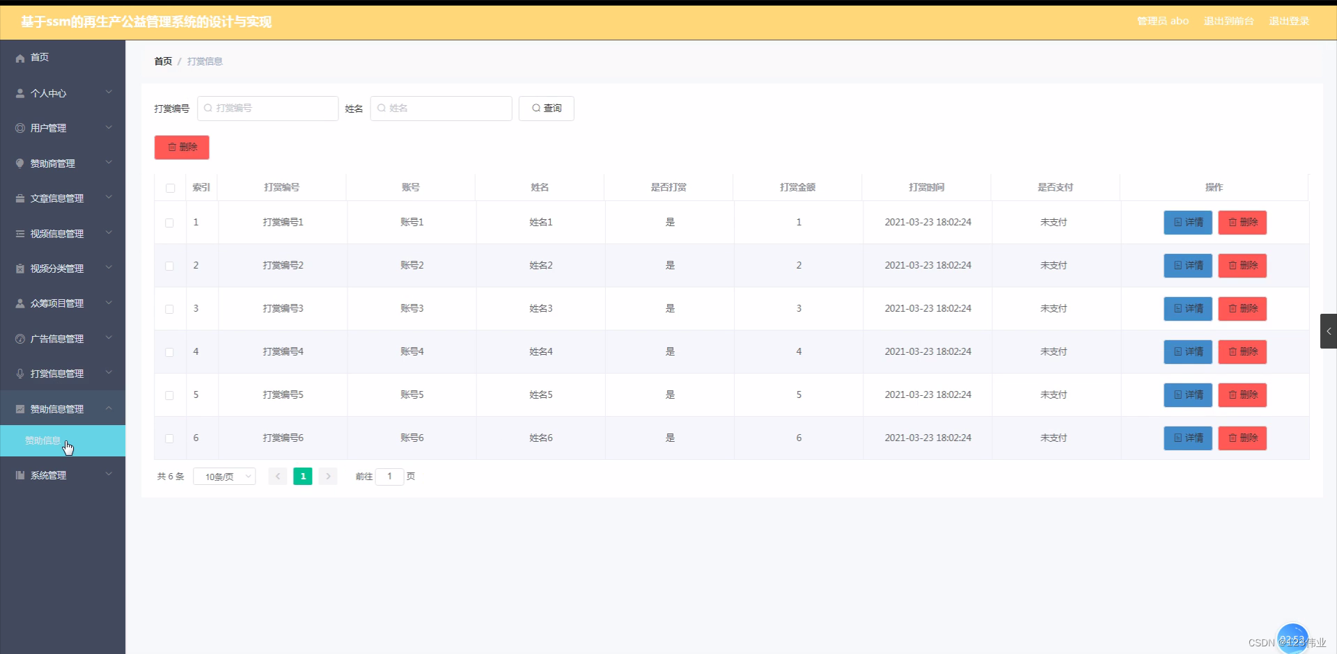Select the 赞助商管理 location icon
Screen dimensions: 1337x654
(19, 163)
